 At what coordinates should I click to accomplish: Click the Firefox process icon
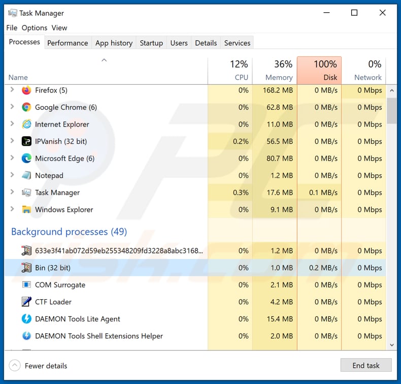(x=26, y=90)
